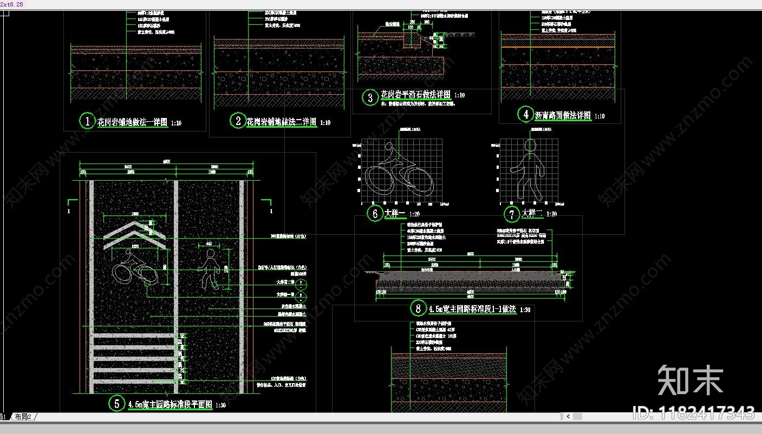The image size is (762, 434).
Task: Select the title text 花岗岩铺地做法二详图
Action: 282,122
